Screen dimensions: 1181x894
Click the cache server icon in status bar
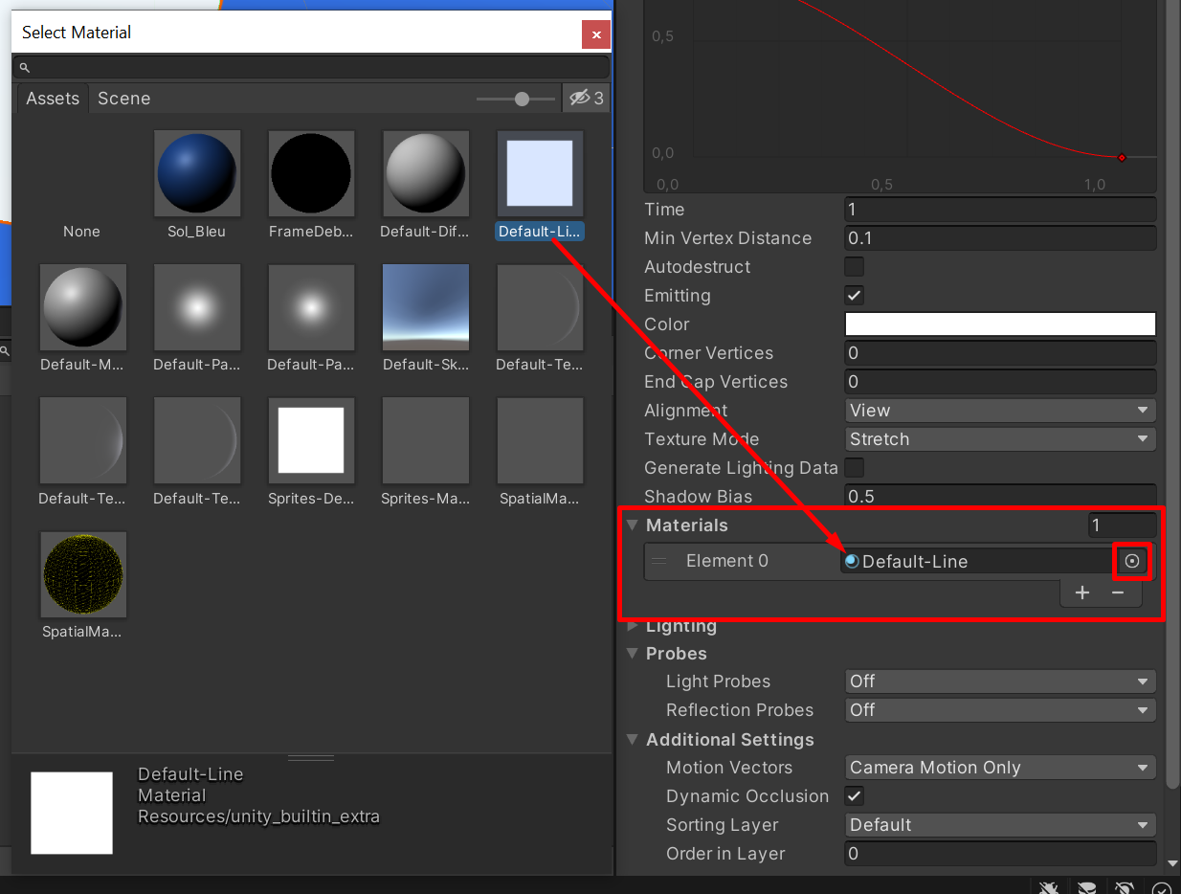tap(1087, 887)
